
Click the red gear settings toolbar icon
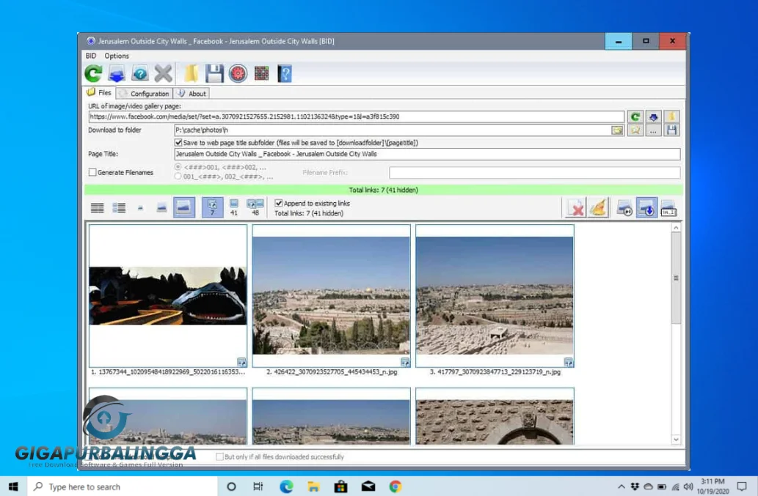coord(238,74)
